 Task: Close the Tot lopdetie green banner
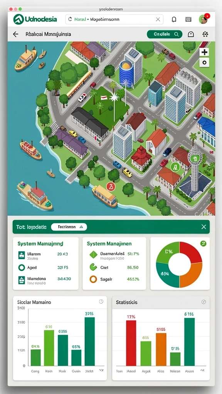[204, 227]
